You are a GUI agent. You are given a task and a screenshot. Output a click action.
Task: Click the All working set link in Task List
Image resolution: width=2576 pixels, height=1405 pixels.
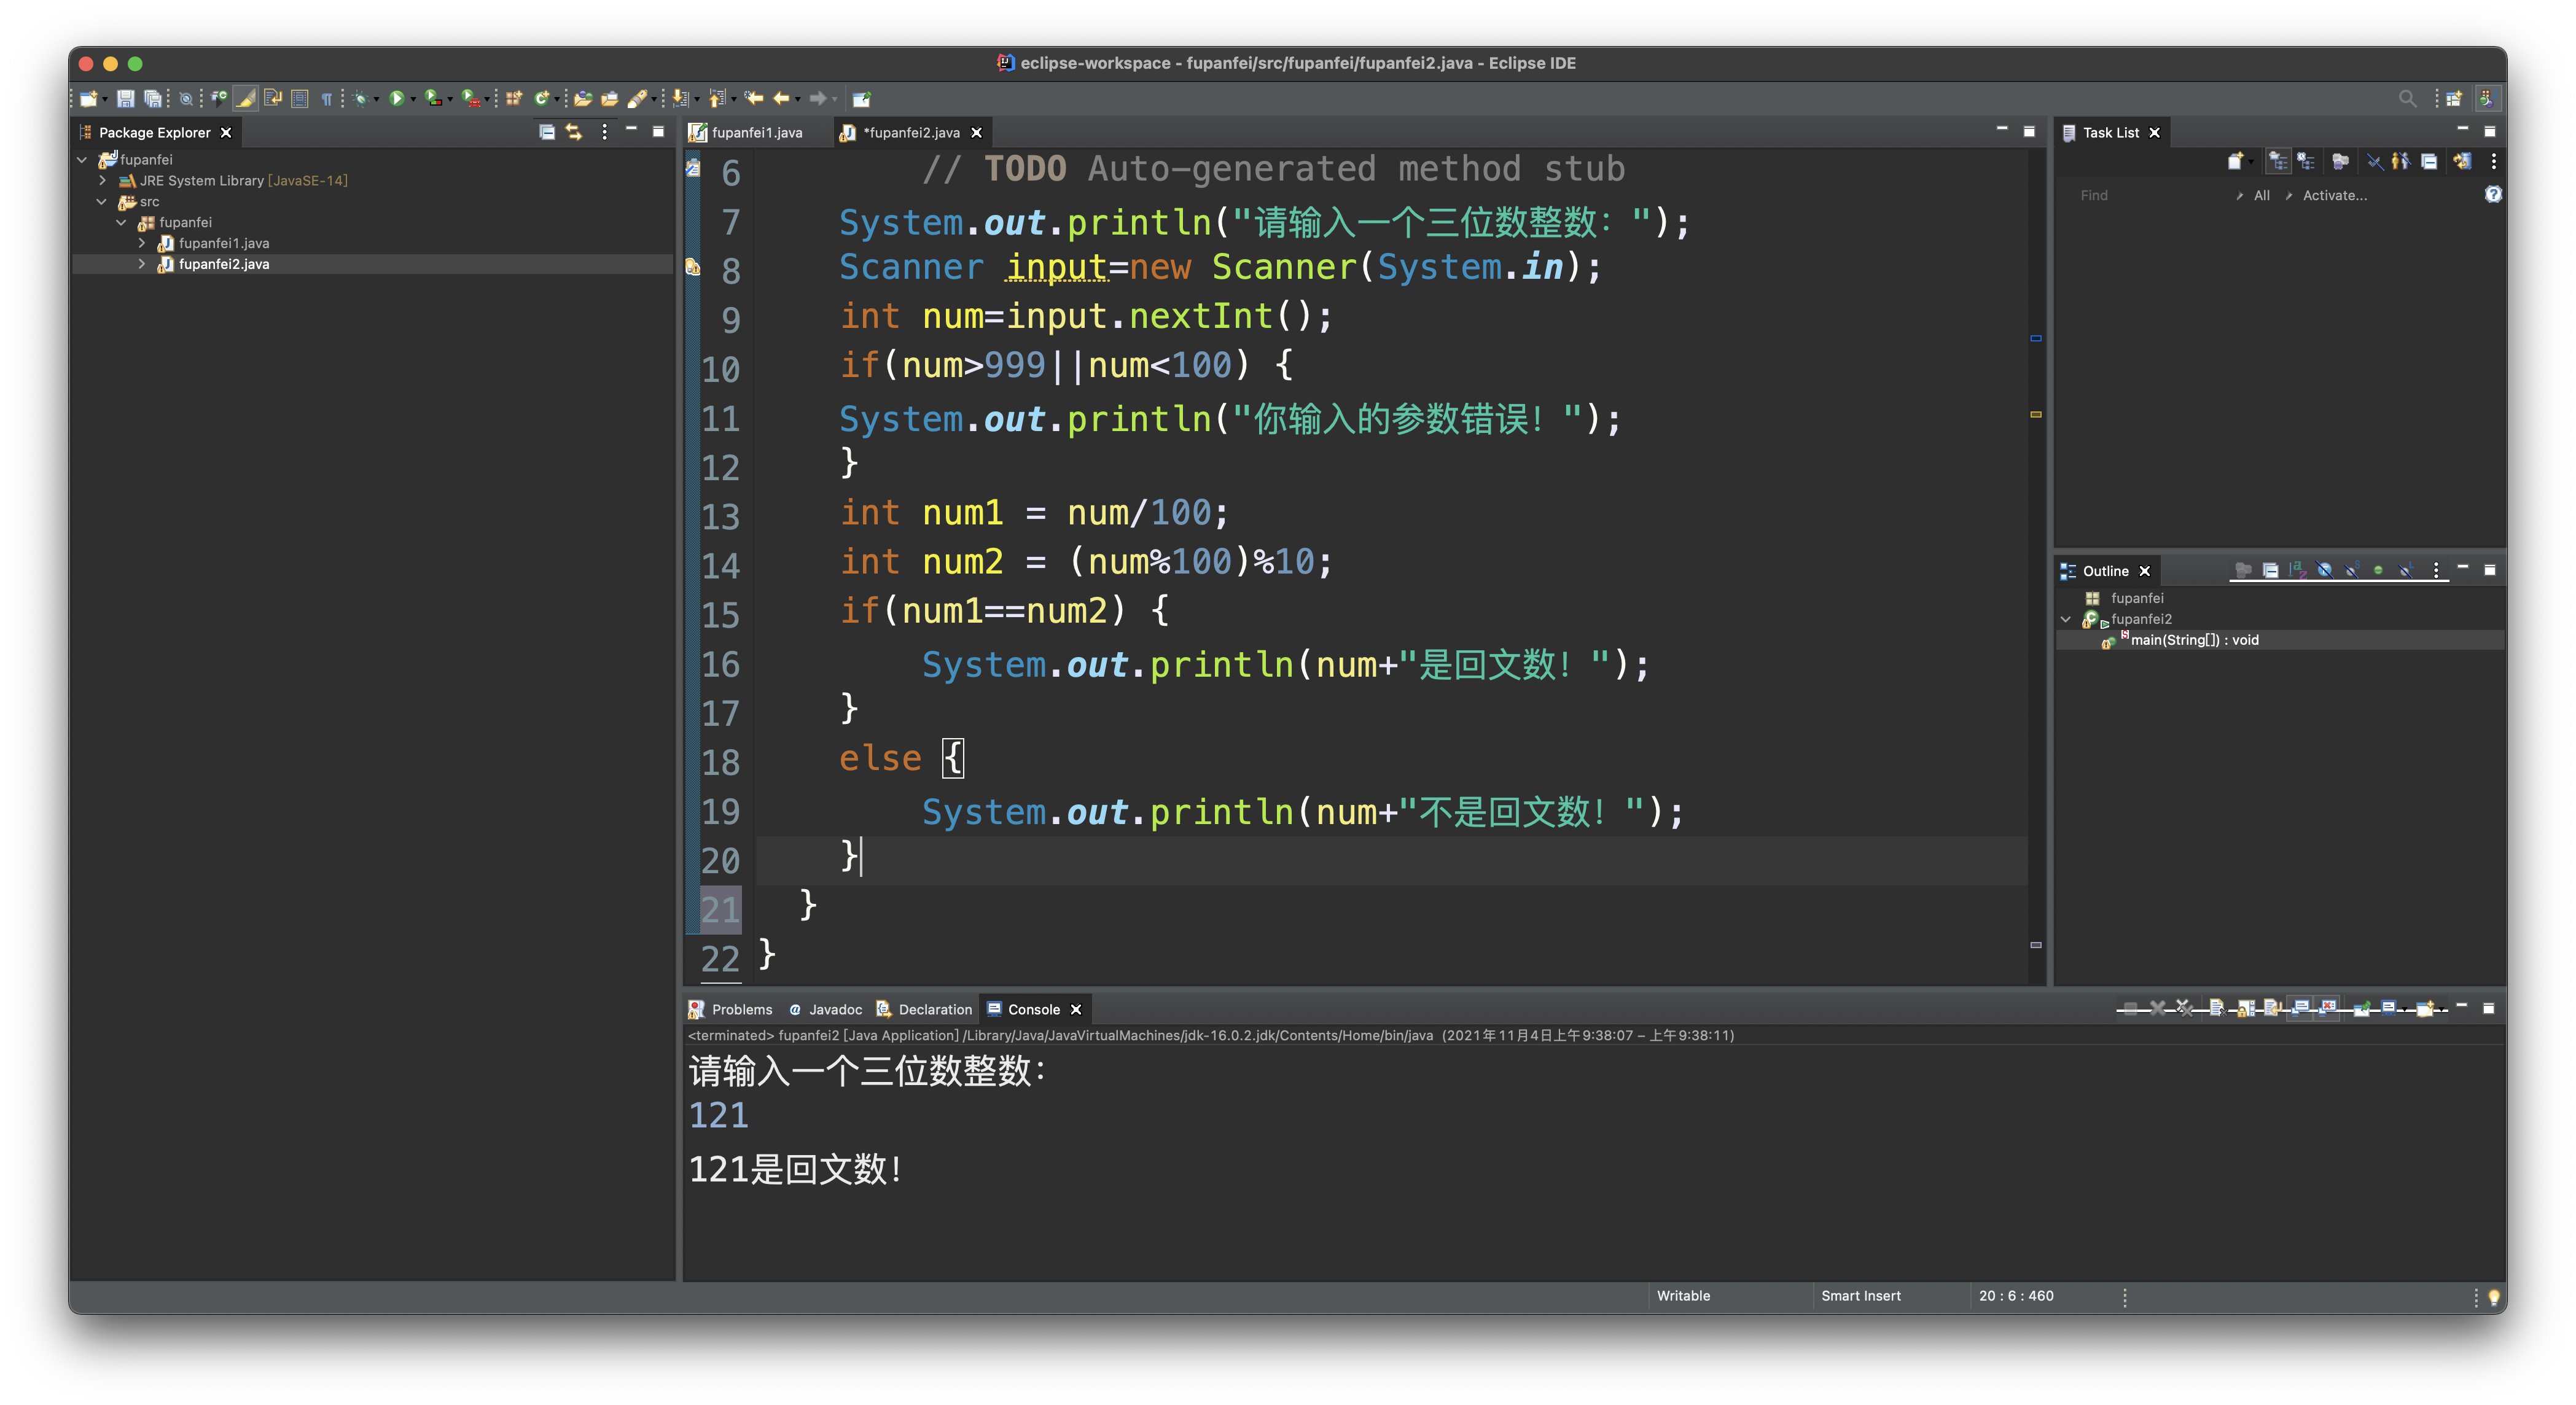(2261, 195)
